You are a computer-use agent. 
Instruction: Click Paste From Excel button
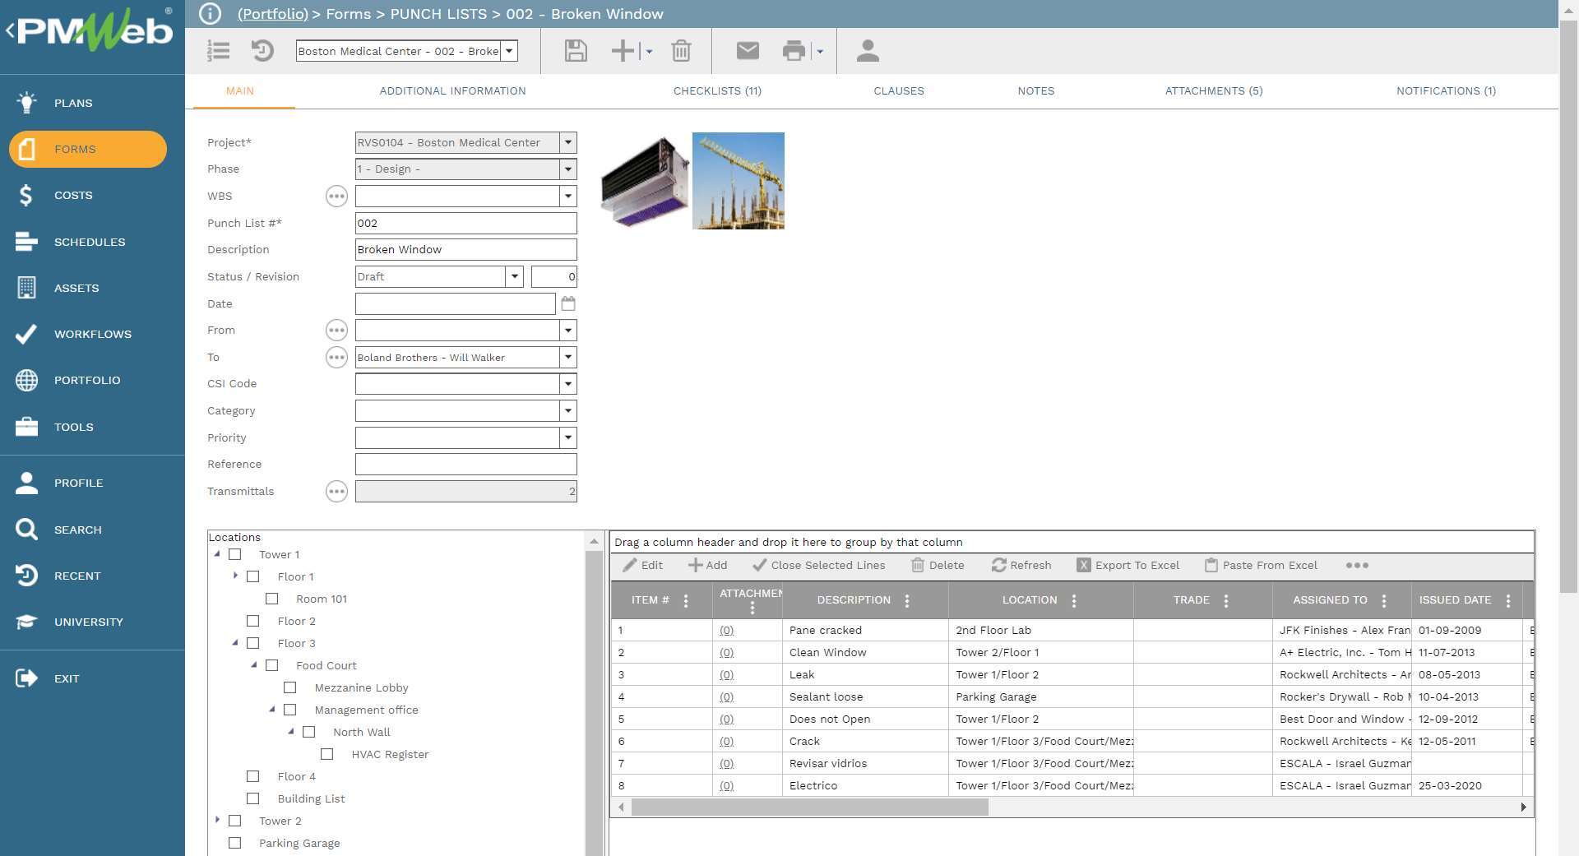coord(1261,565)
